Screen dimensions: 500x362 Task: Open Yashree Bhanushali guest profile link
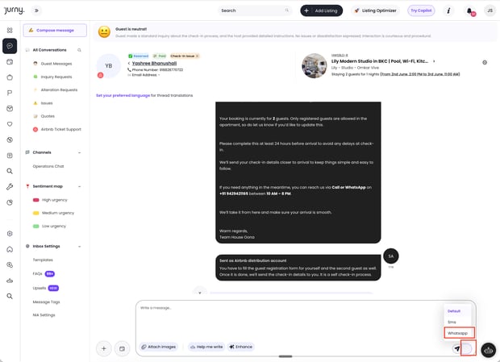154,64
